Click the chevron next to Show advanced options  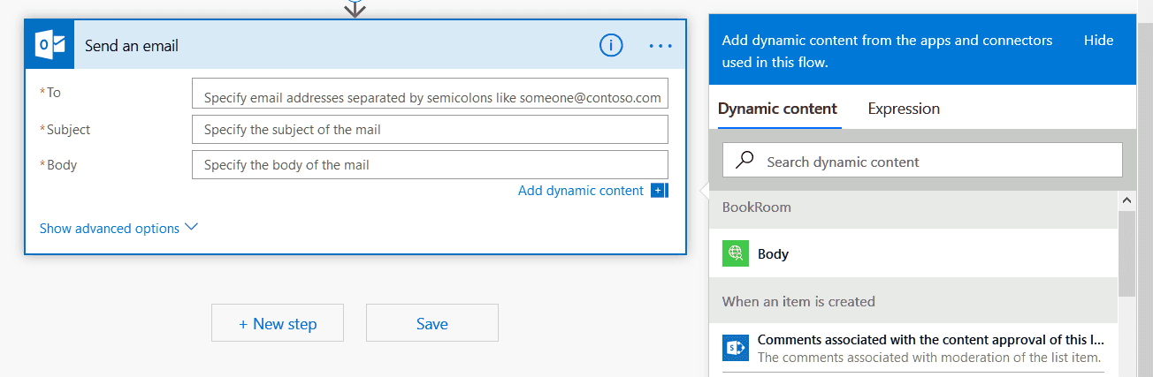pyautogui.click(x=191, y=227)
